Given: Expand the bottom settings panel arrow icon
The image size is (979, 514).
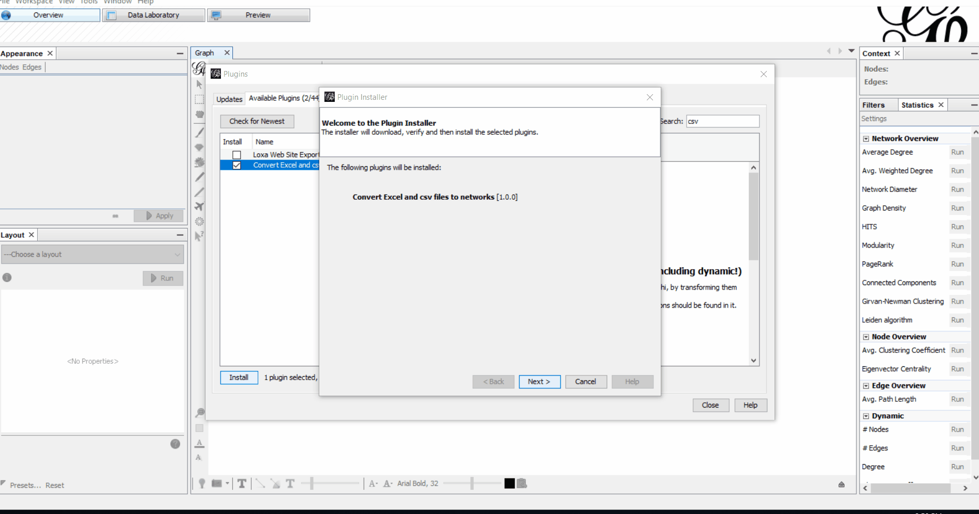Looking at the screenshot, I should pos(841,484).
